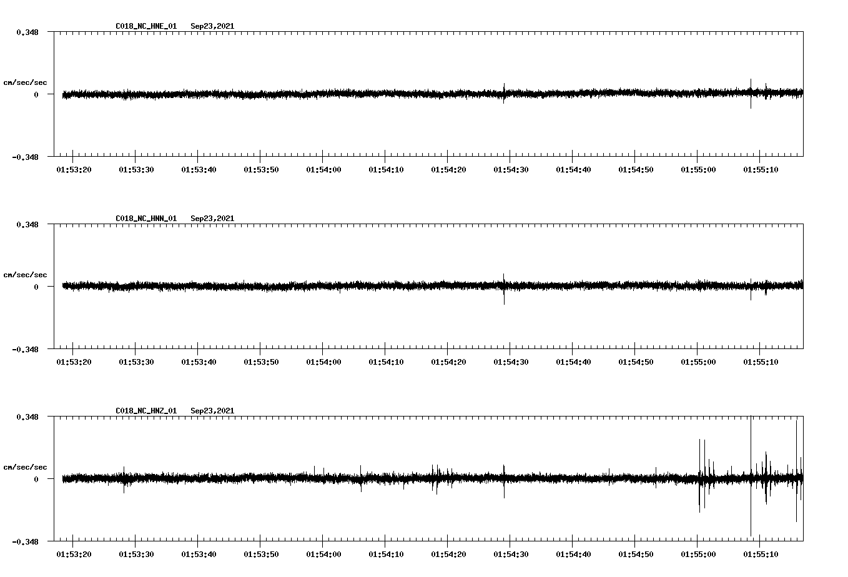Click the HNZ large spike near 01:55:08
The width and height of the screenshot is (848, 577).
(751, 476)
